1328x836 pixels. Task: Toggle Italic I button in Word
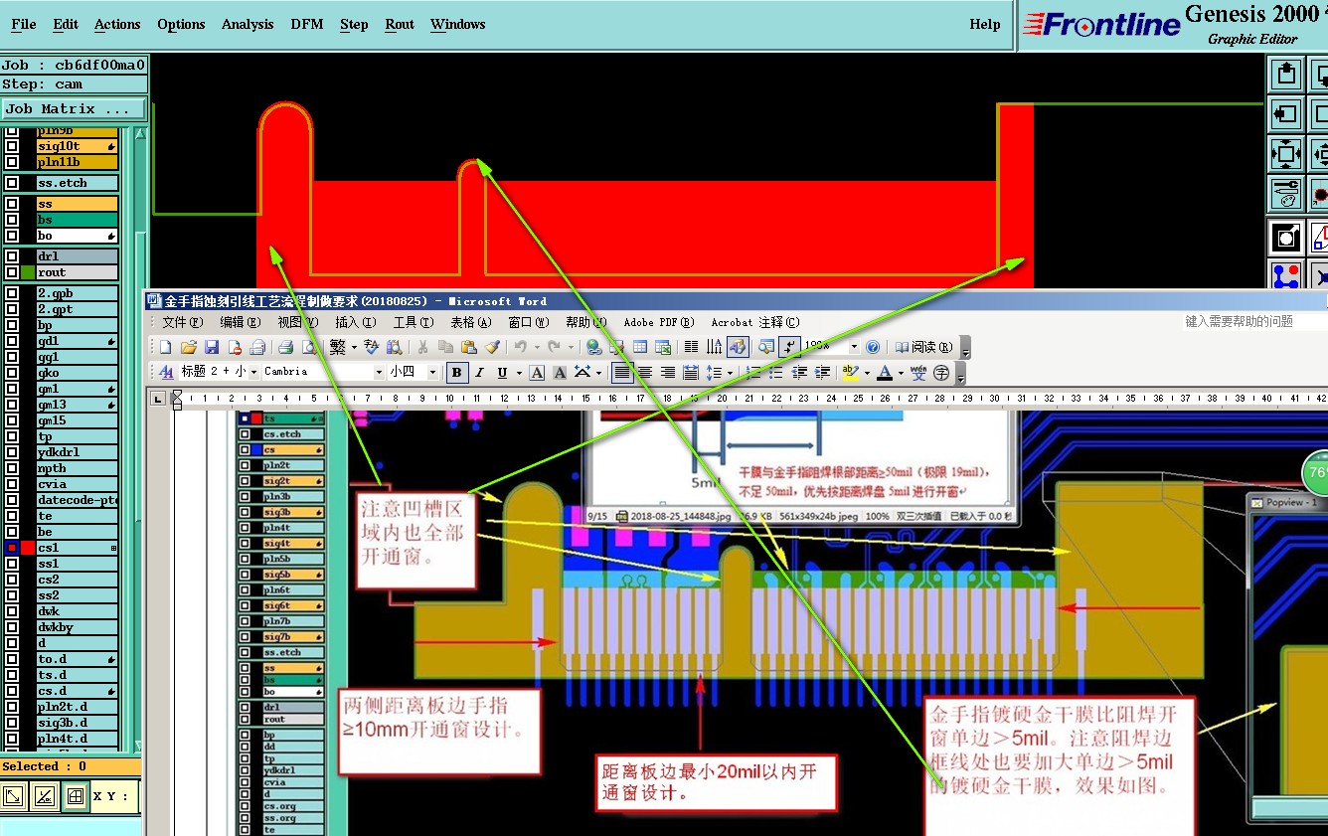click(479, 373)
